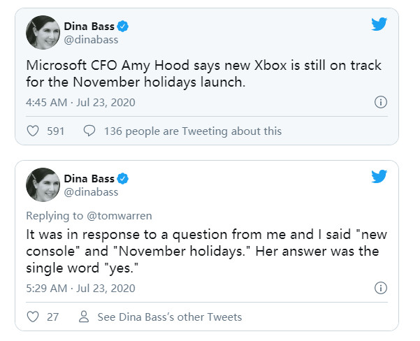Open the @tomwarren mention link
The width and height of the screenshot is (420, 341).
[120, 216]
